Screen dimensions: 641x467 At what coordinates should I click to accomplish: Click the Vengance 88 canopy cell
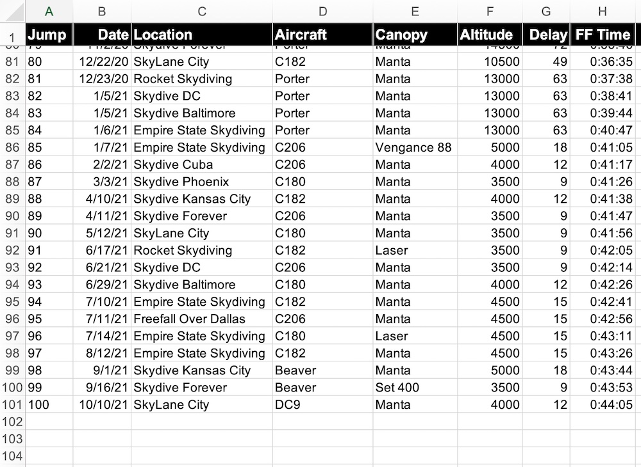(x=413, y=148)
